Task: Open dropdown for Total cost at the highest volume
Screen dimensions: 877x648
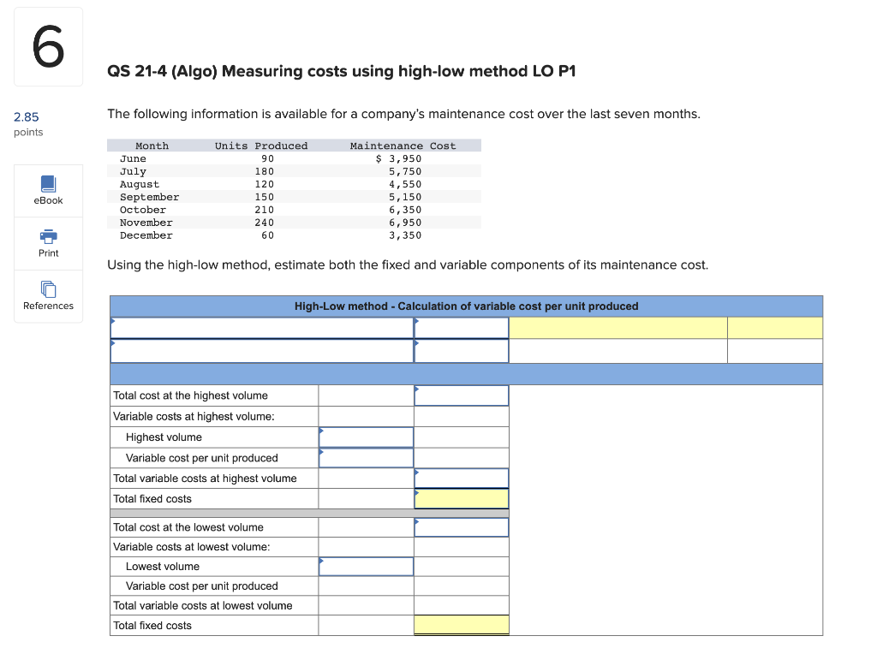Action: click(x=461, y=395)
